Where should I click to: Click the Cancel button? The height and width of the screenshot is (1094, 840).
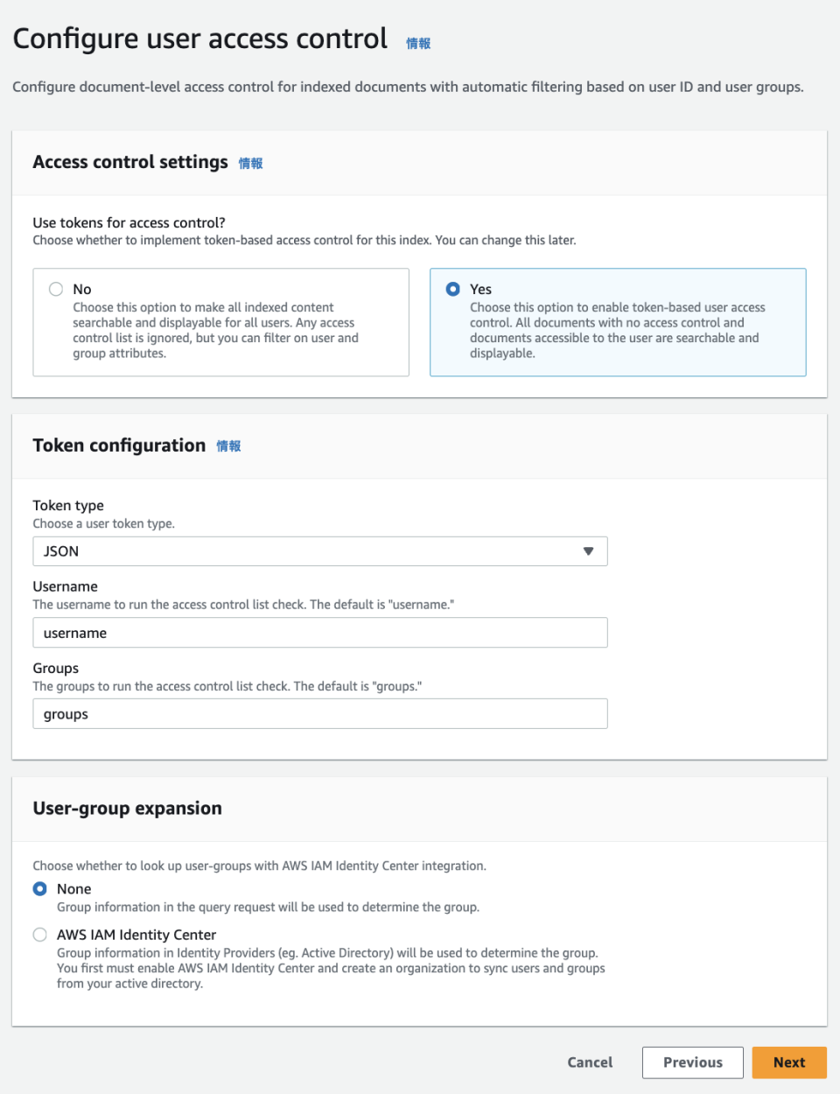click(x=590, y=1062)
